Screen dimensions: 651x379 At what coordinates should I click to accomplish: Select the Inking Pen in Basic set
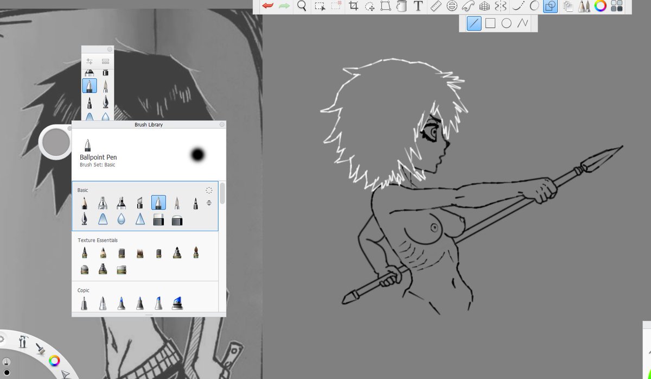(84, 219)
